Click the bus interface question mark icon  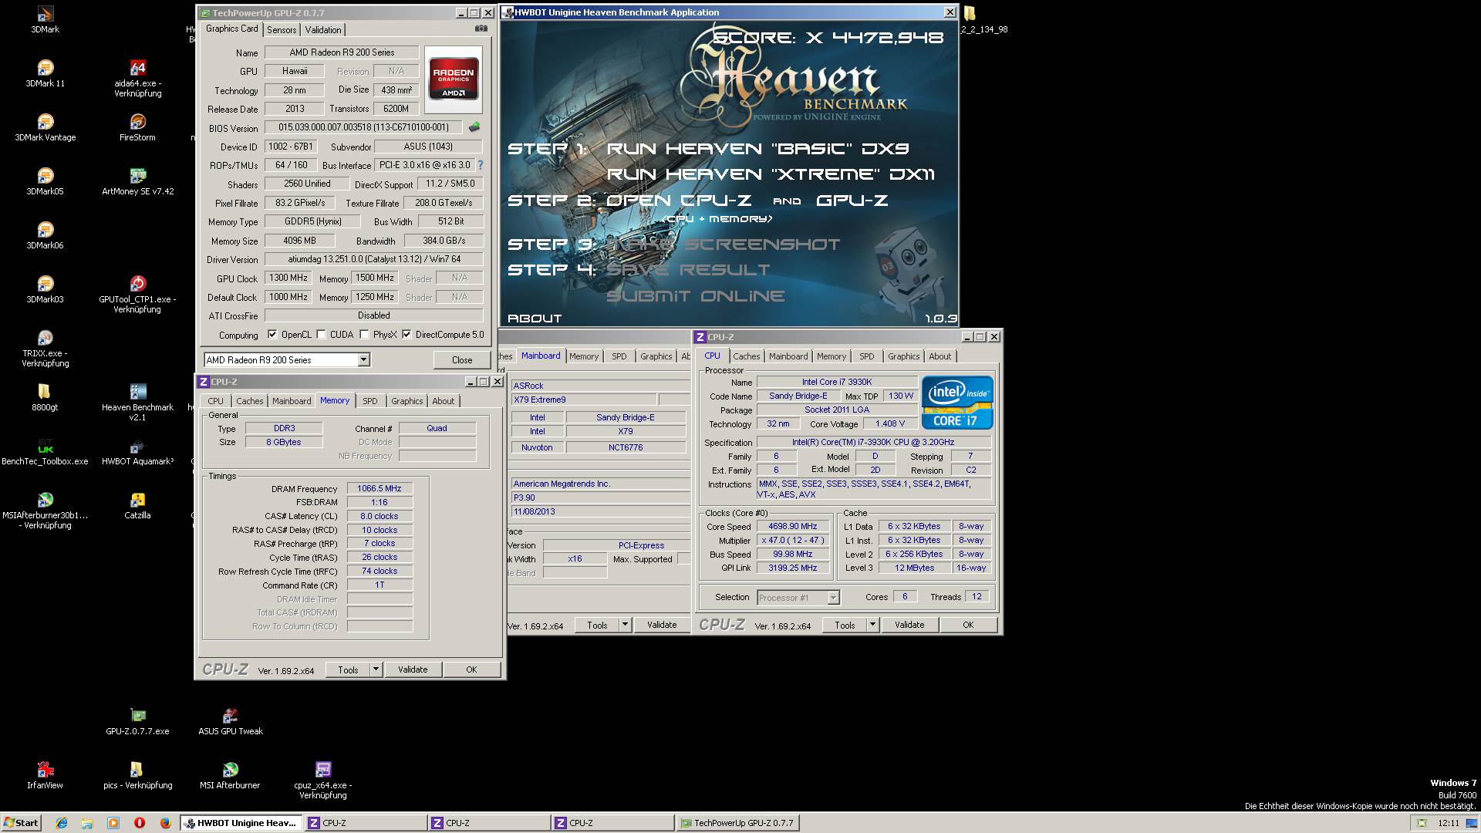481,164
